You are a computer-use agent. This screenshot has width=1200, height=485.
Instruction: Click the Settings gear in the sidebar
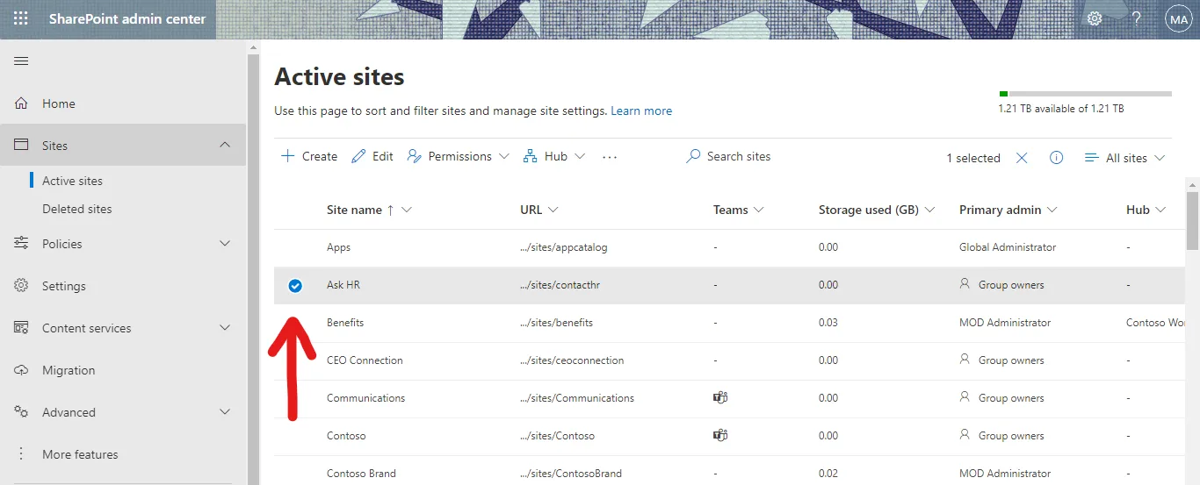pyautogui.click(x=21, y=286)
